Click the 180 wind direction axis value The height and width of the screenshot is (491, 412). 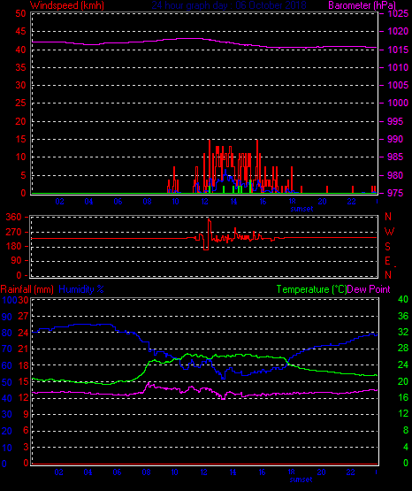point(14,247)
